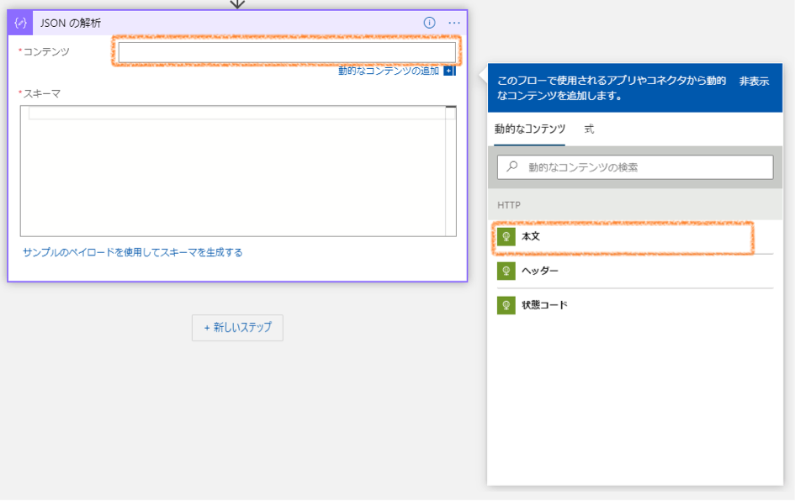Click the search magnifier icon in dynamic content
Viewport: 795px width, 501px height.
(512, 166)
